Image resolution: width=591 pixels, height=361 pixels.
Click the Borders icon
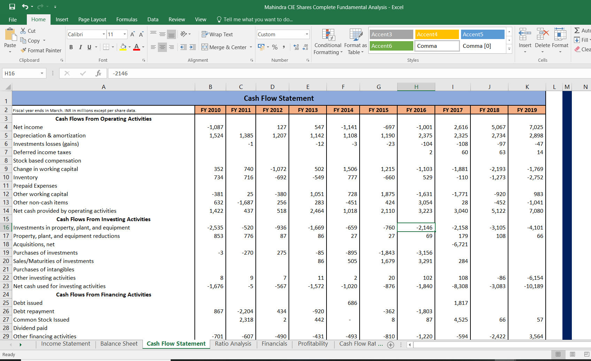pos(106,47)
